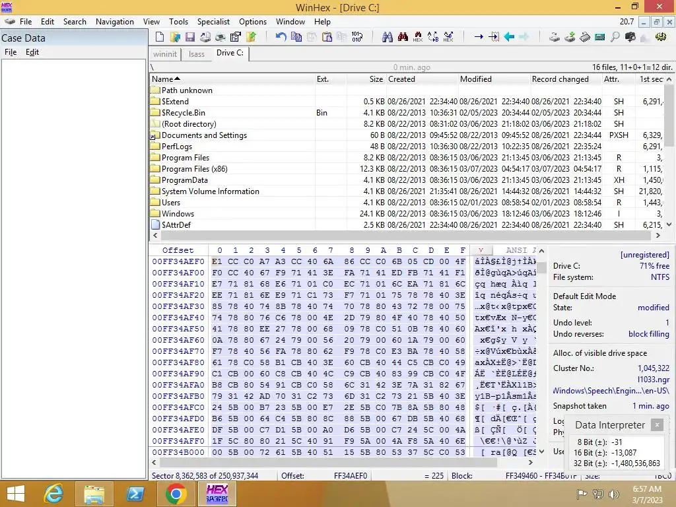This screenshot has height=507, width=676.
Task: Sort by the Created column header
Action: [x=422, y=79]
